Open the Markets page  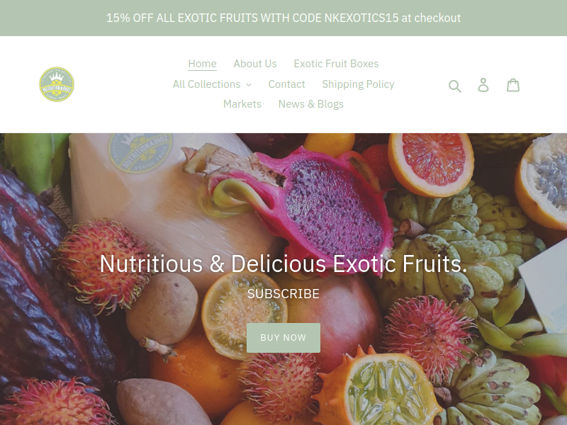tap(242, 103)
